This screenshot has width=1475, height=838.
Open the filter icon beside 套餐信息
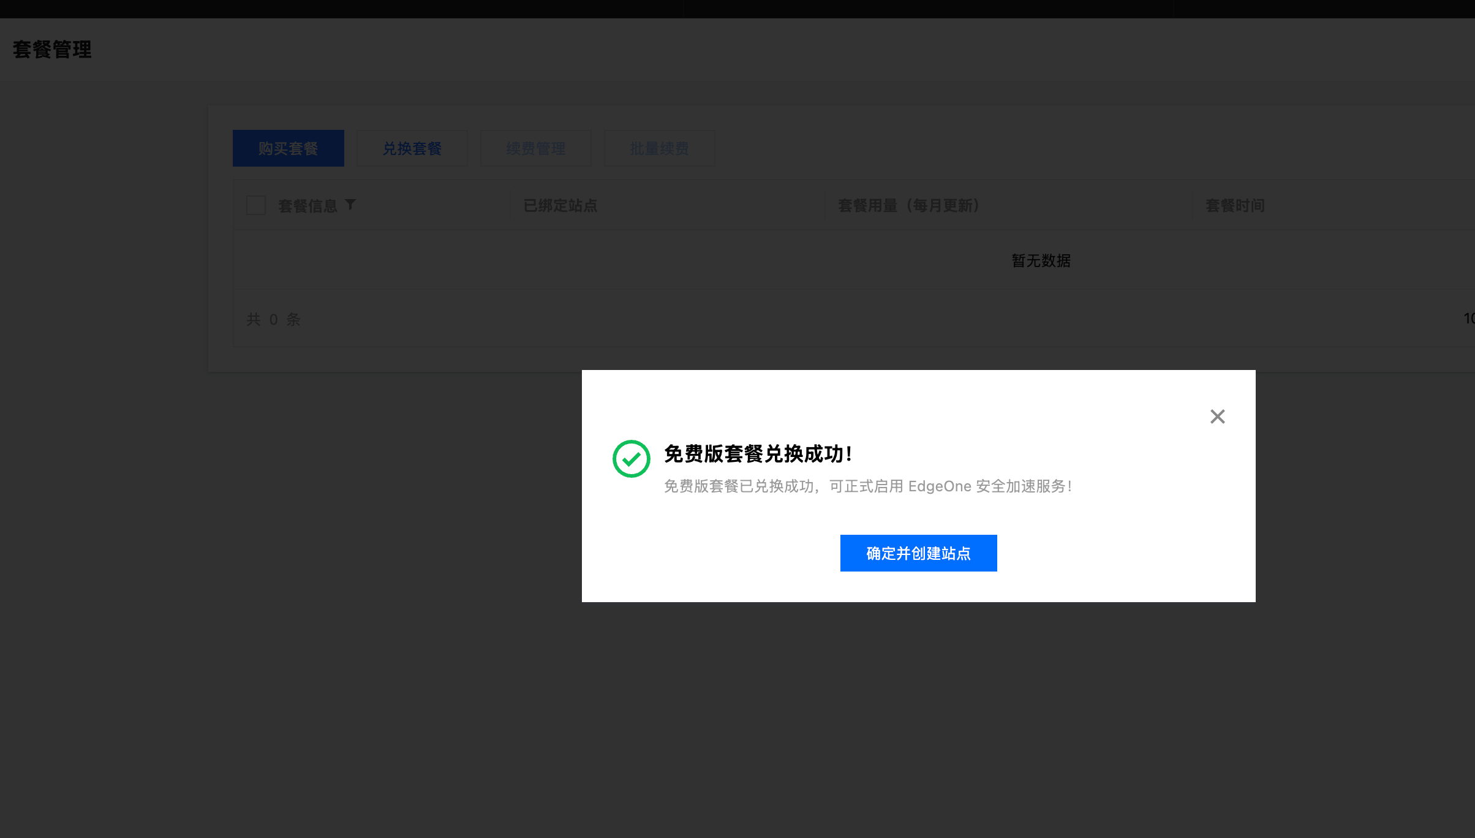[350, 205]
